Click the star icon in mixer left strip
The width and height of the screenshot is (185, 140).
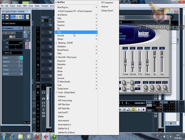point(38,65)
